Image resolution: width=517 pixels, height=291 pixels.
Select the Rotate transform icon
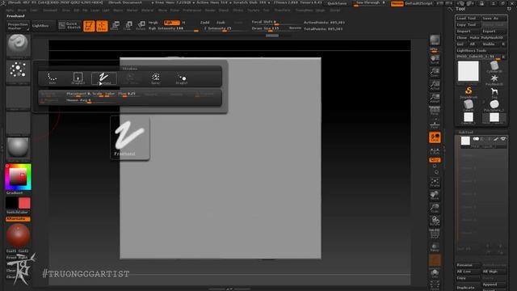click(141, 26)
